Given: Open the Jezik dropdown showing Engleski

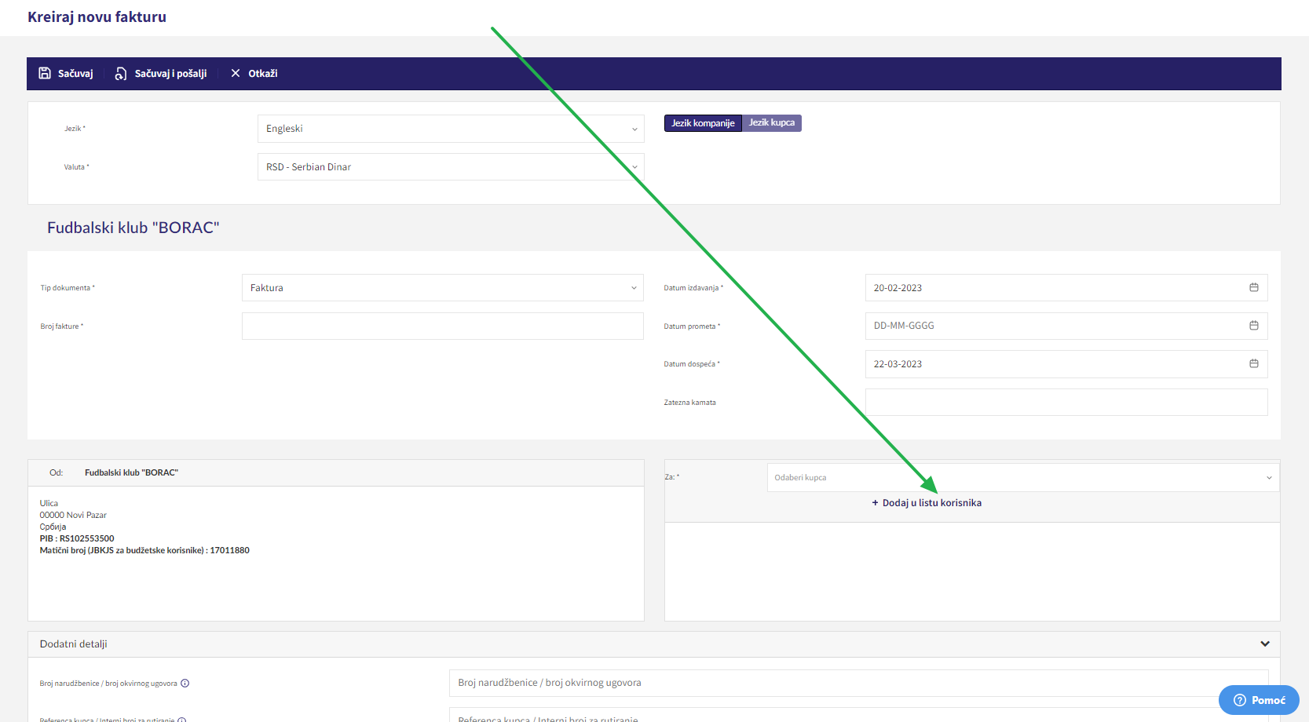Looking at the screenshot, I should [451, 129].
